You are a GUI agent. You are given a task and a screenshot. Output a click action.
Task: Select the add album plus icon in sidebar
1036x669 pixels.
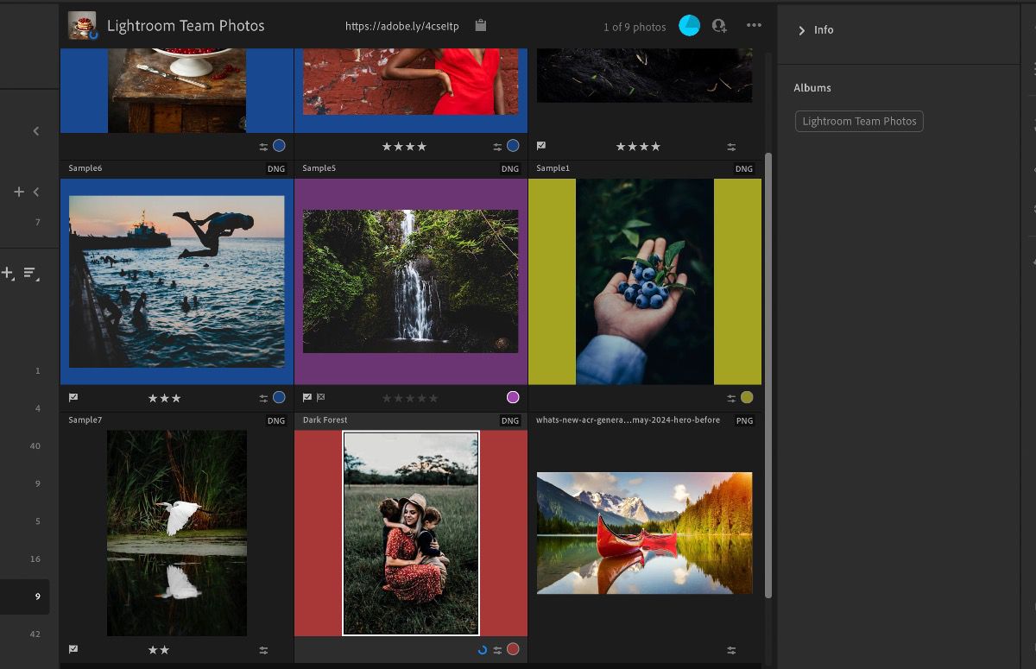(x=17, y=192)
